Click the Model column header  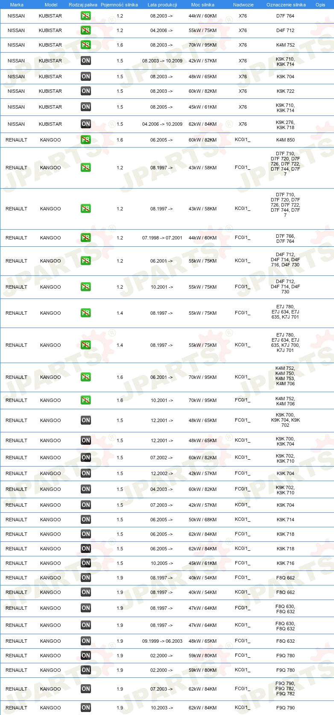(x=51, y=5)
